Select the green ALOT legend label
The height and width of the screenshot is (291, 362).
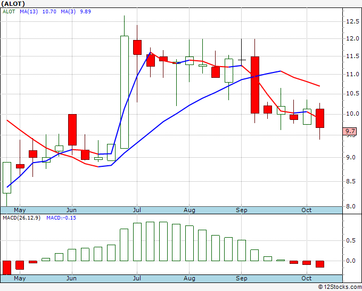pos(9,12)
